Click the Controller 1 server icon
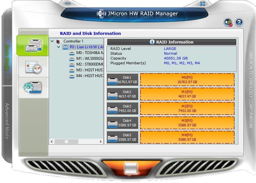 [59, 41]
